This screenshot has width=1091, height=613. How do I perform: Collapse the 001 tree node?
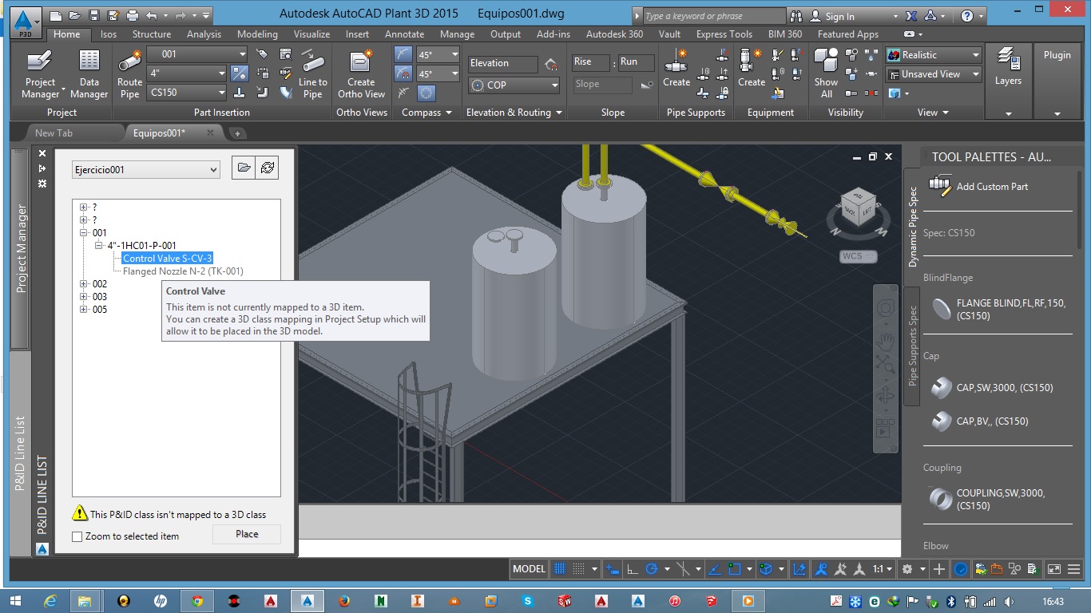pos(83,233)
